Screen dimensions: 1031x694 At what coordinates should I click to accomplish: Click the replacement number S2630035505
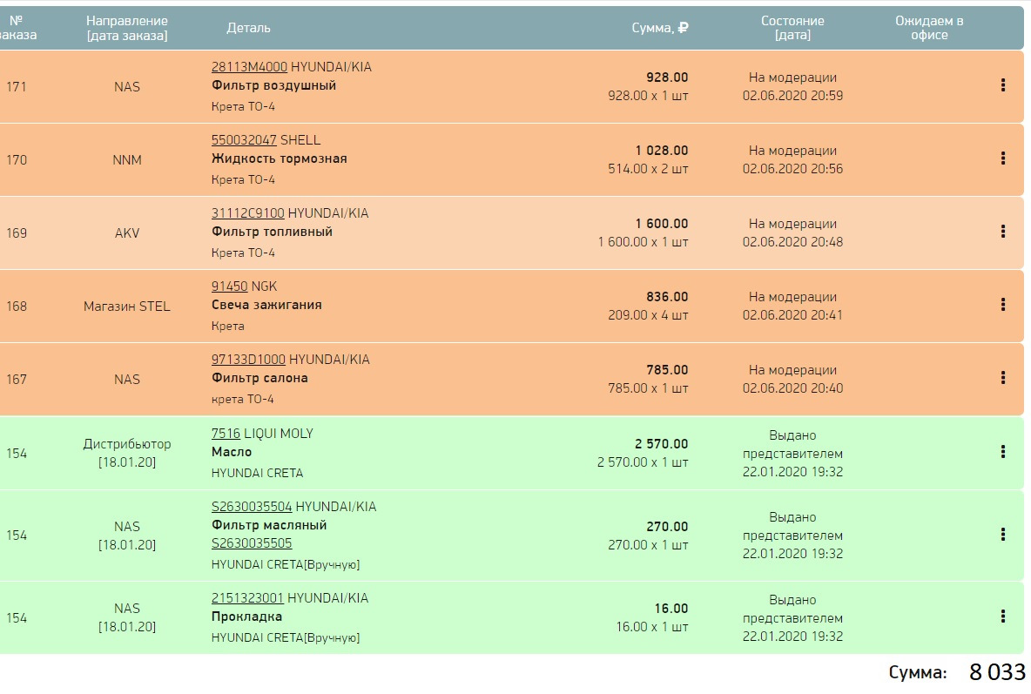pos(252,543)
